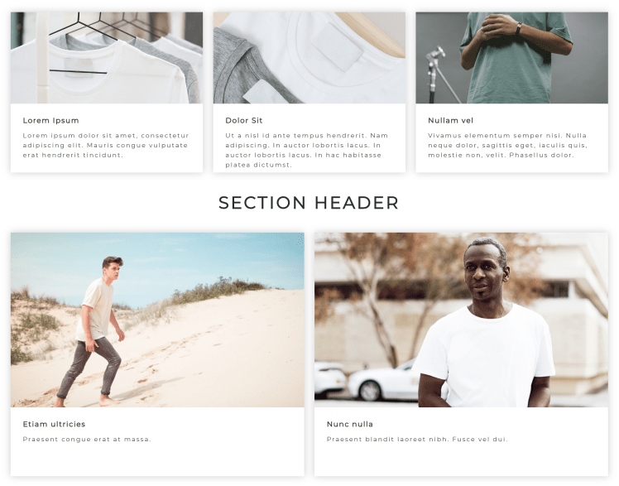619x486 pixels.
Task: Select the Lorem ipsum dolor sit amet paragraph
Action: (106, 145)
